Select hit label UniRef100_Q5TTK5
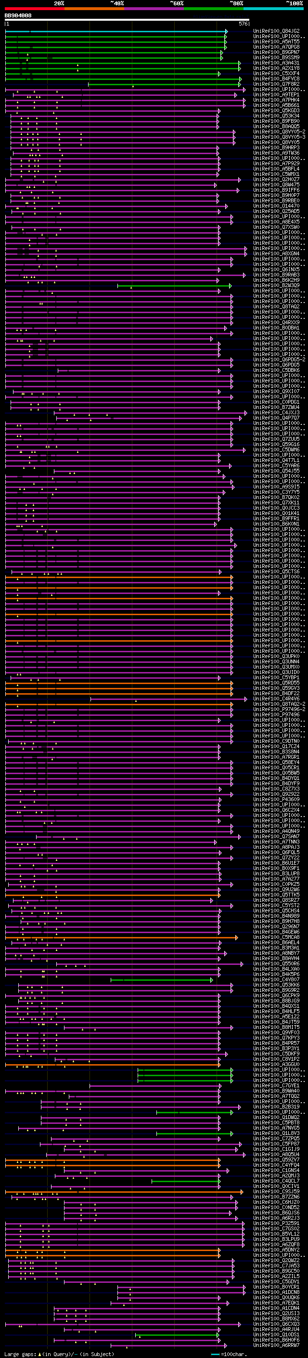The width and height of the screenshot is (308, 1358). coord(276,895)
